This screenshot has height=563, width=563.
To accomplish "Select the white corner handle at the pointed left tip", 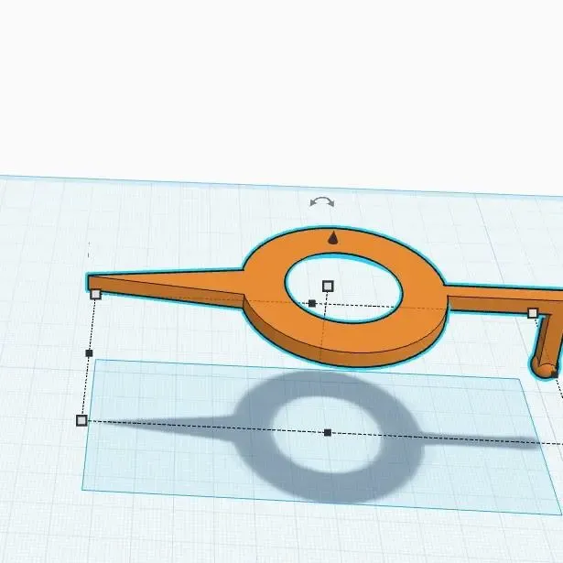I will tap(95, 295).
